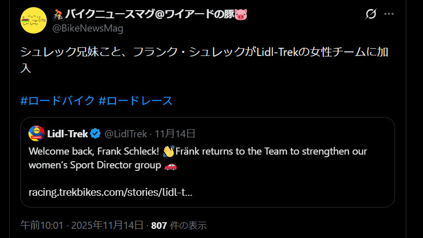Click the 11月14日 date in quoted tweet
The width and height of the screenshot is (423, 238).
[x=175, y=134]
